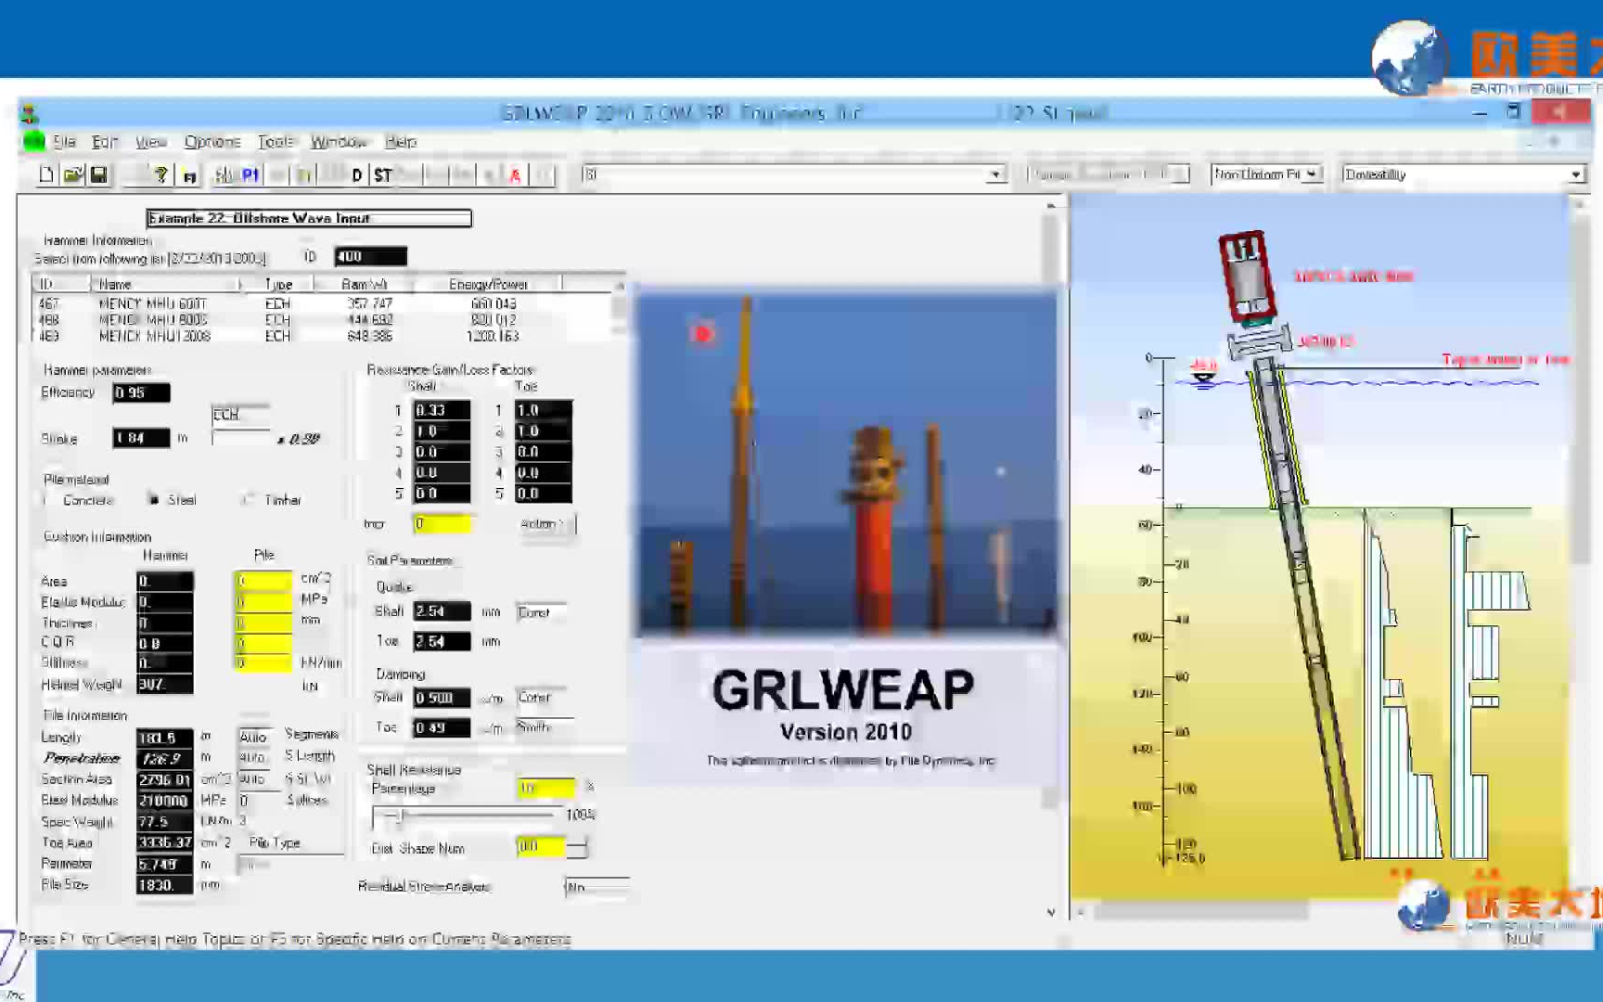Image resolution: width=1603 pixels, height=1002 pixels.
Task: Save the current input file
Action: (100, 174)
